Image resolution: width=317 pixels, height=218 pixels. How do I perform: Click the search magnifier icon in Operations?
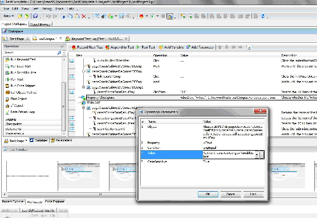point(59,53)
